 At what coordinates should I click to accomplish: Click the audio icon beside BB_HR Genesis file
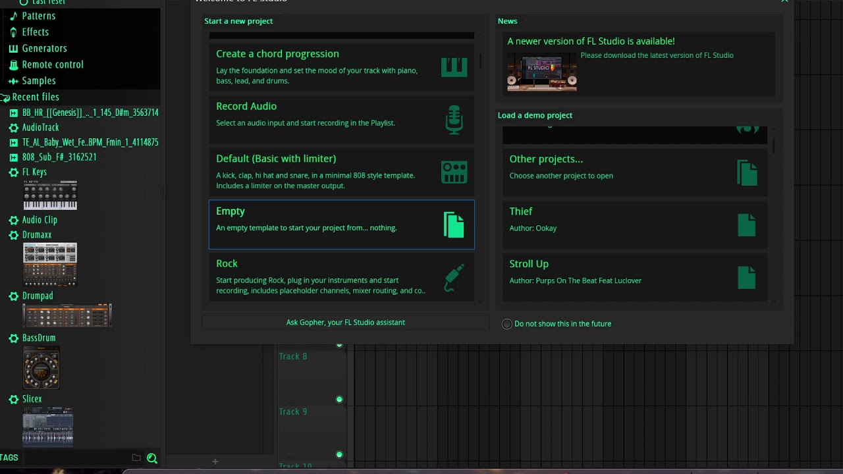13,113
